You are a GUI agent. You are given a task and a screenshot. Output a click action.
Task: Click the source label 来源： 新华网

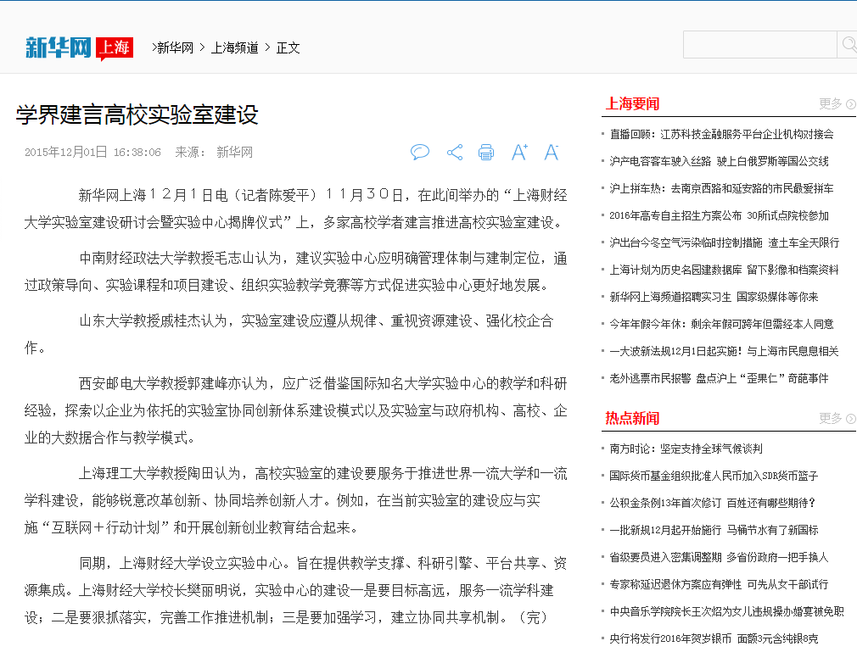click(x=214, y=153)
